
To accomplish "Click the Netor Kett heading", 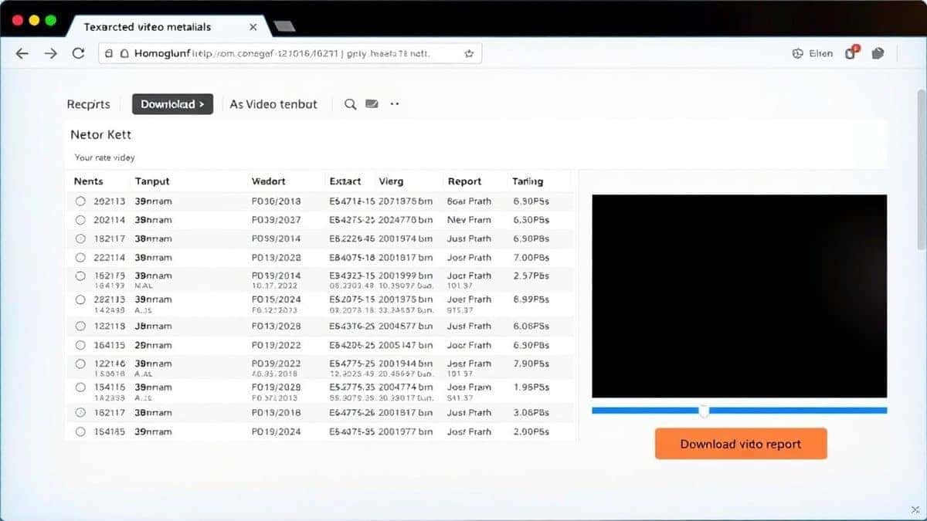I will 101,134.
